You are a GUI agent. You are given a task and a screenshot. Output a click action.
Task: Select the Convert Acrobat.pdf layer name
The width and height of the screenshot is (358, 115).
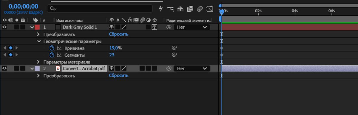(84, 68)
